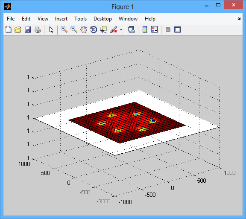
Task: Click the New Figure icon
Action: point(8,29)
